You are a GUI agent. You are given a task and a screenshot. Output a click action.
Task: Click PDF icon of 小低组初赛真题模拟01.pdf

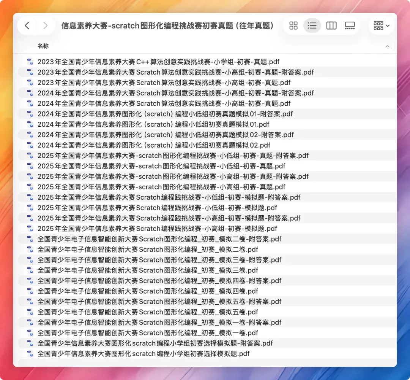point(30,124)
